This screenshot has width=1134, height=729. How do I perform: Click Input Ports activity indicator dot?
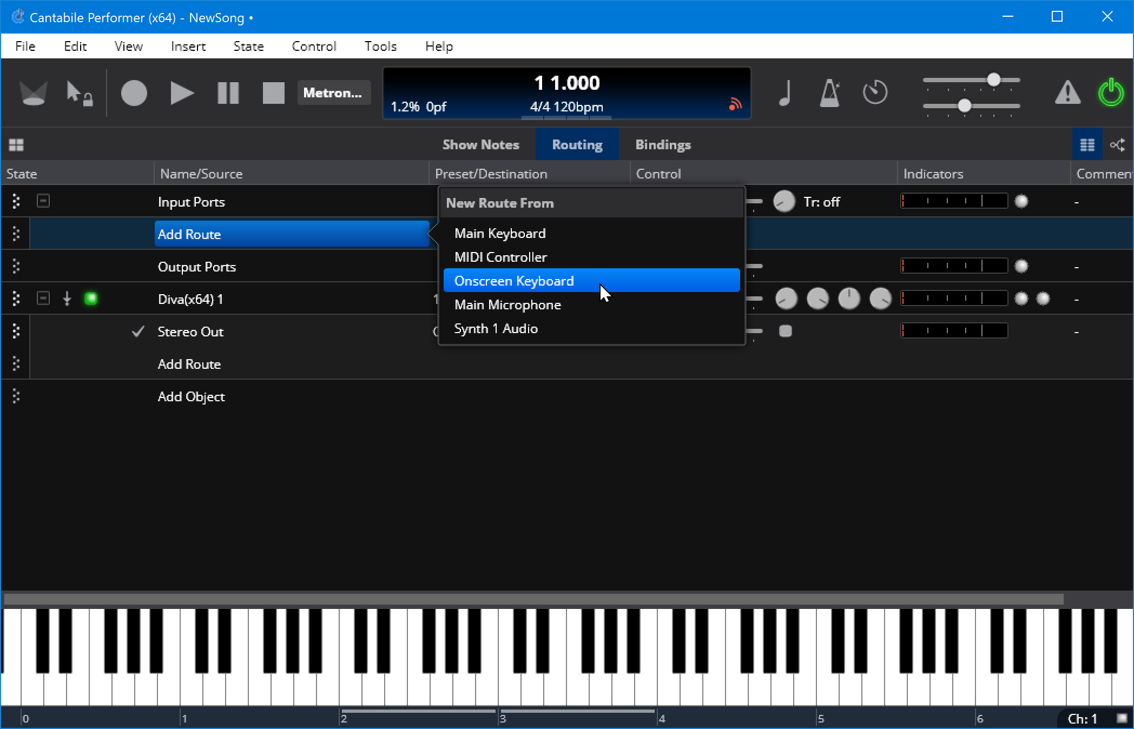tap(1021, 201)
